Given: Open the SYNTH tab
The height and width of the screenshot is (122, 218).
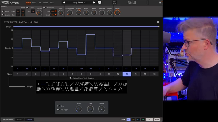Looking at the screenshot, I should tap(28, 2).
